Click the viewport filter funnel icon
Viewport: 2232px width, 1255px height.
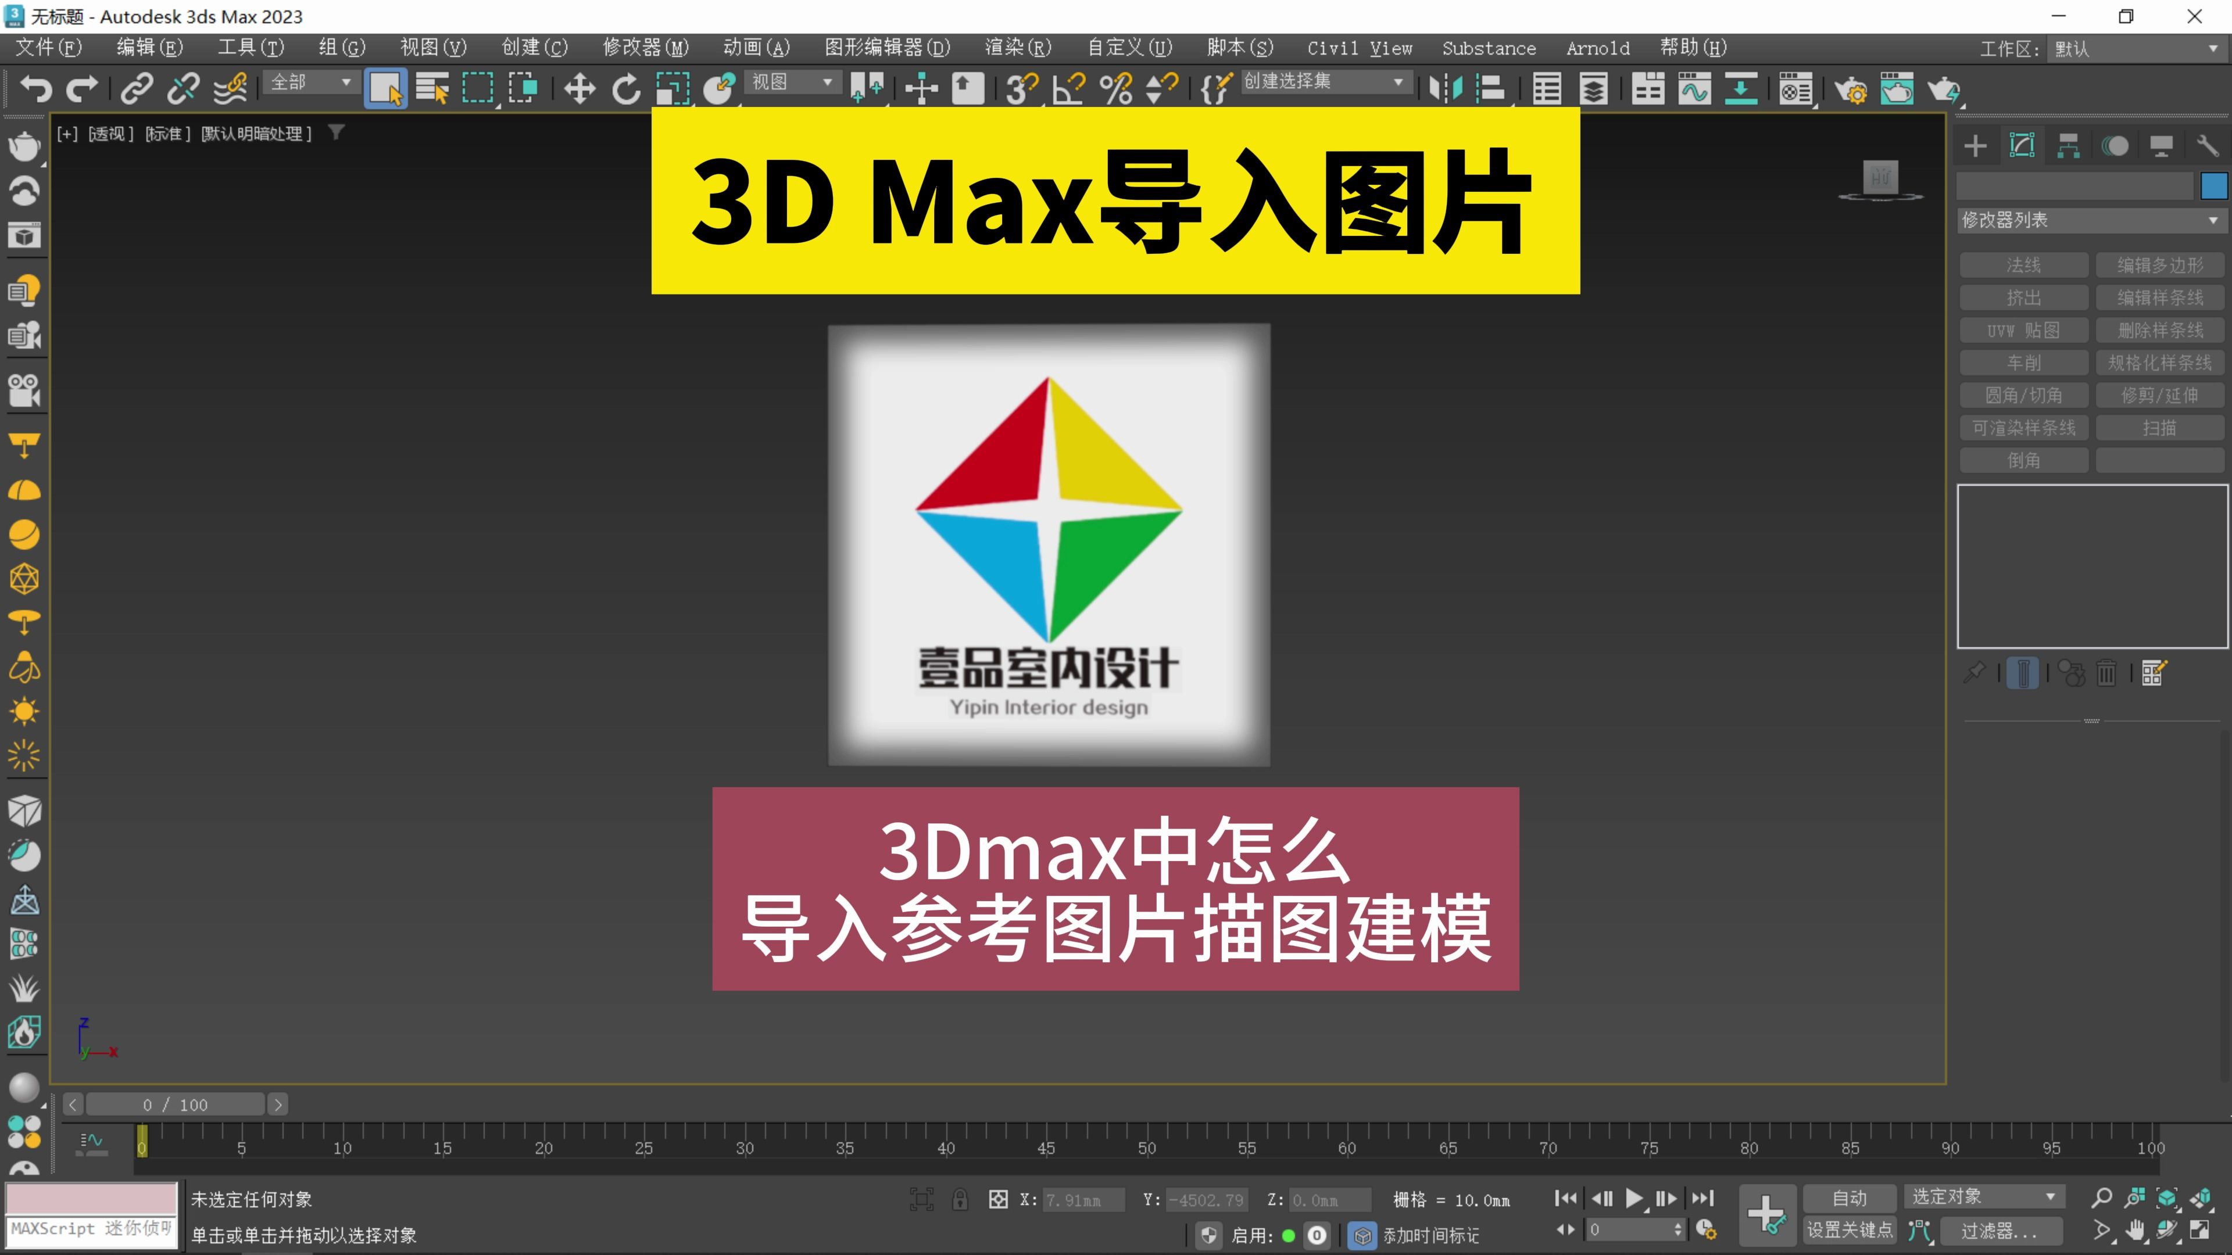click(336, 132)
